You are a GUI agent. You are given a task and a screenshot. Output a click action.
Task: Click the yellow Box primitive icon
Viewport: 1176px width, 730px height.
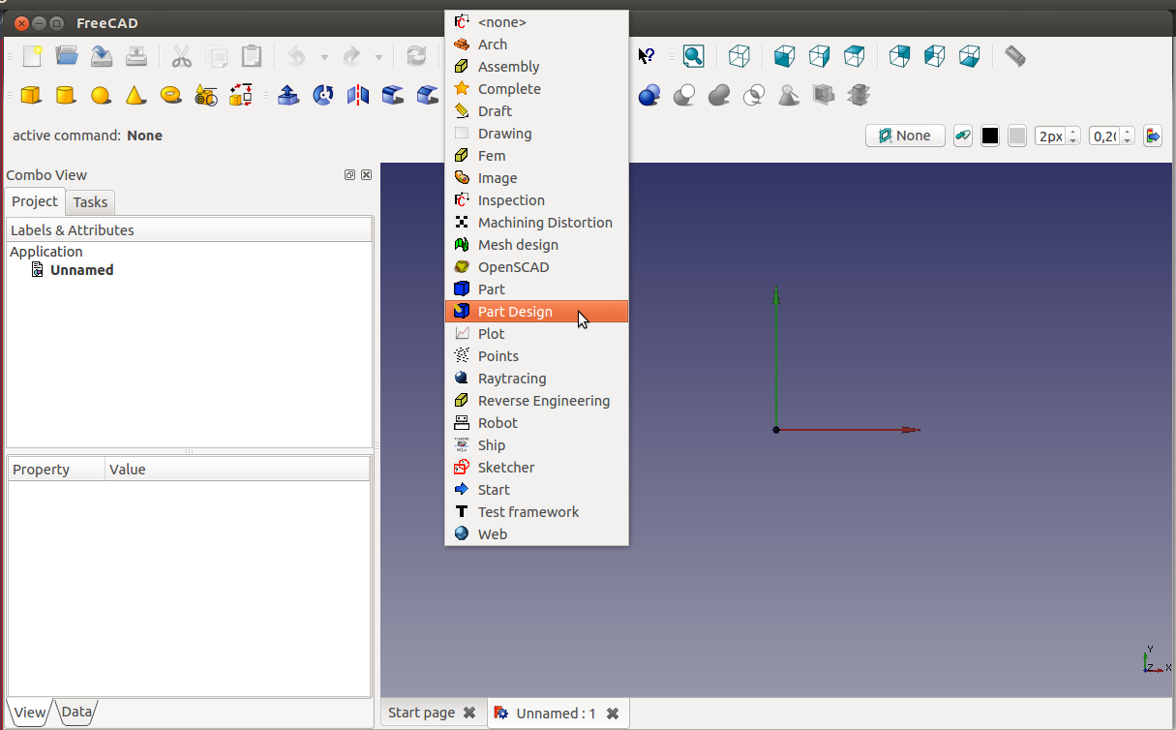point(31,95)
